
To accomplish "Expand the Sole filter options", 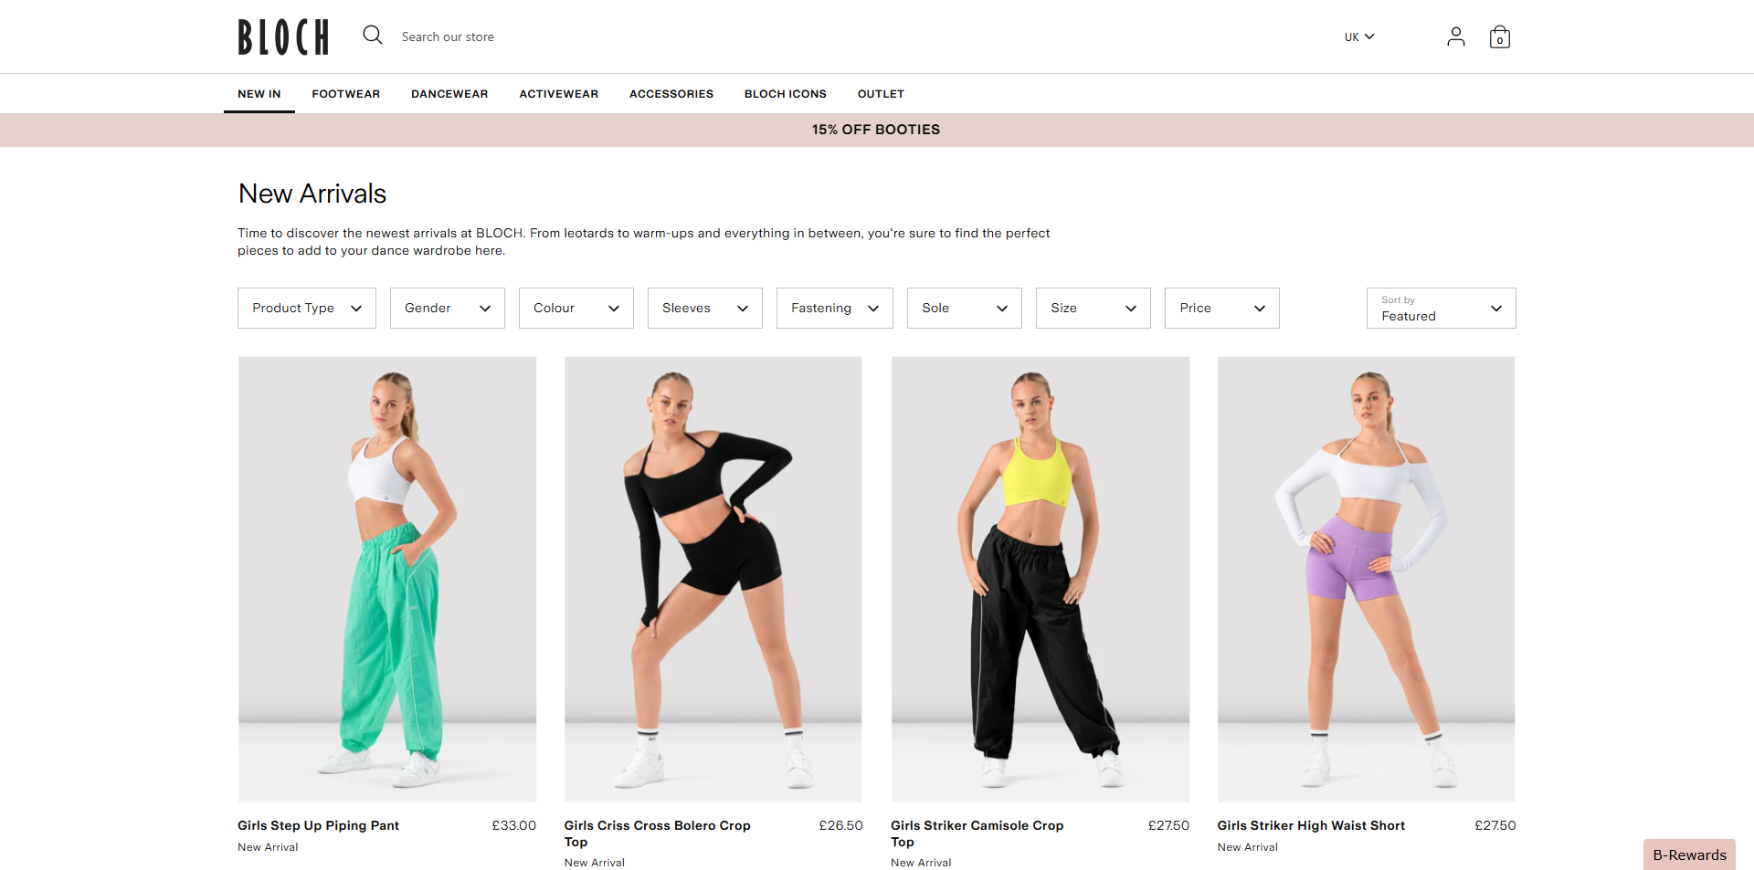I will tap(964, 308).
